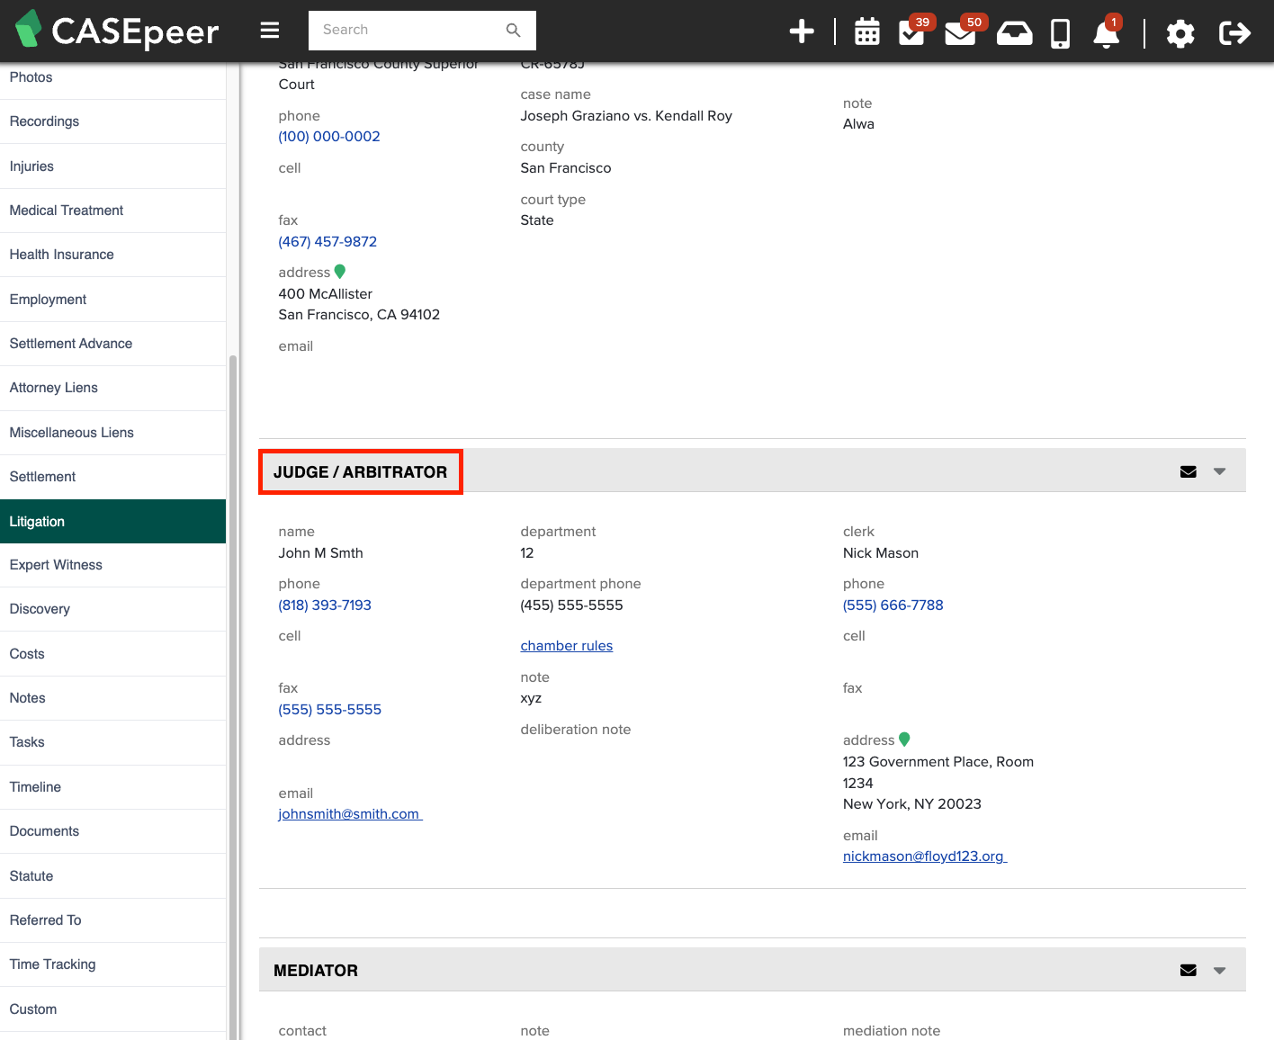The height and width of the screenshot is (1040, 1274).
Task: Click the search magnifier icon
Action: (514, 31)
